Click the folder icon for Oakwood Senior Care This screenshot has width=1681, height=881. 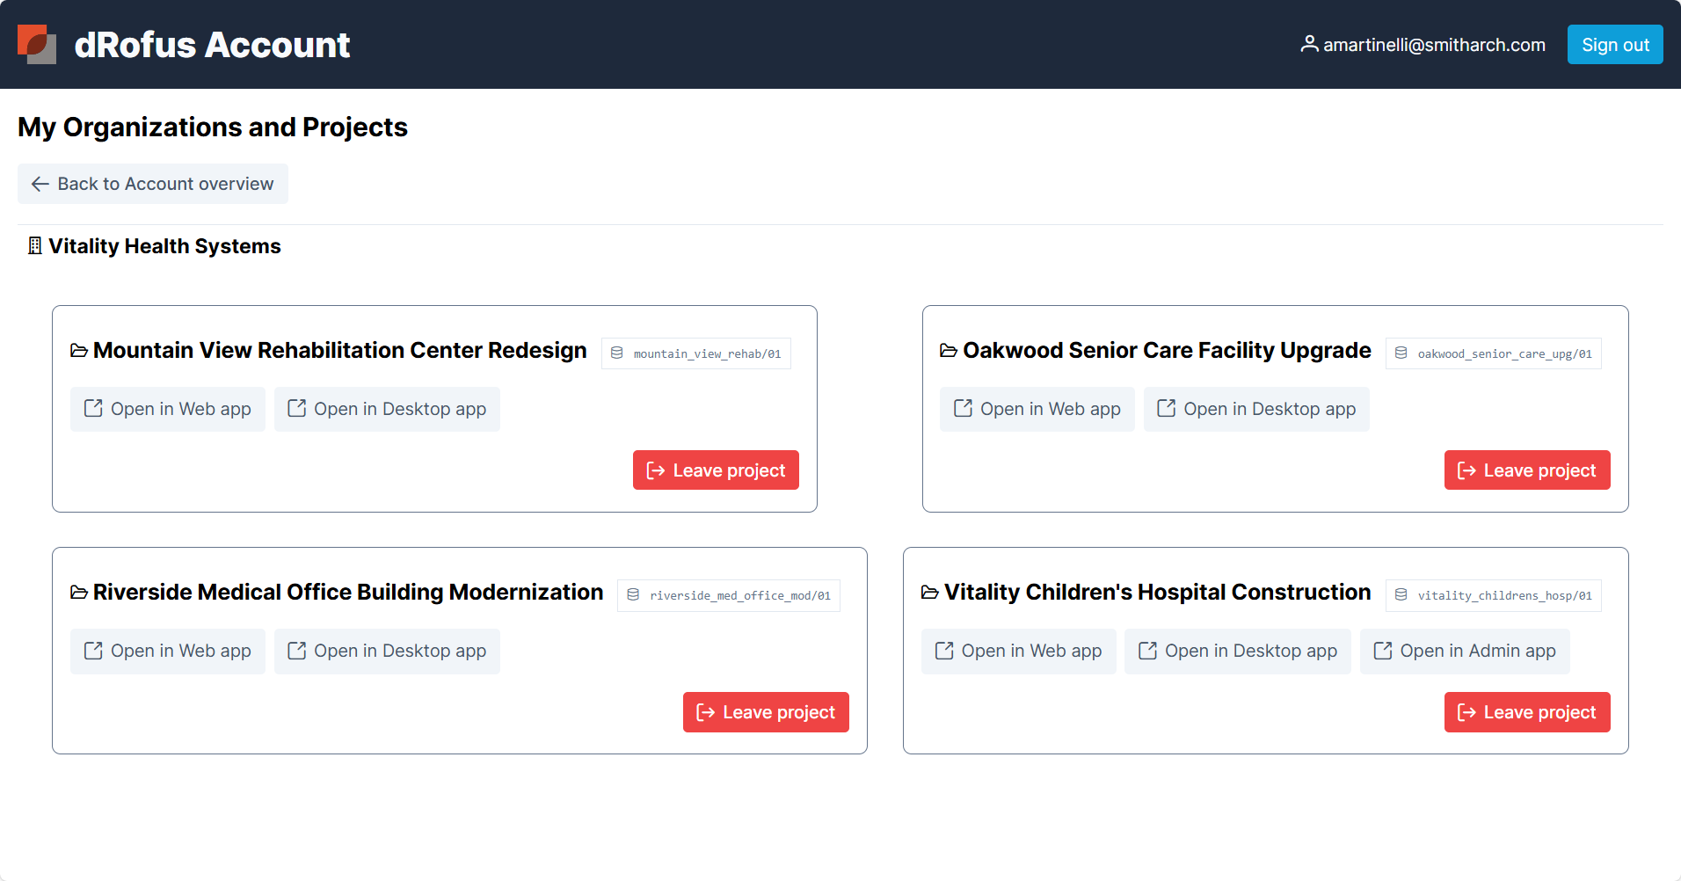coord(949,351)
